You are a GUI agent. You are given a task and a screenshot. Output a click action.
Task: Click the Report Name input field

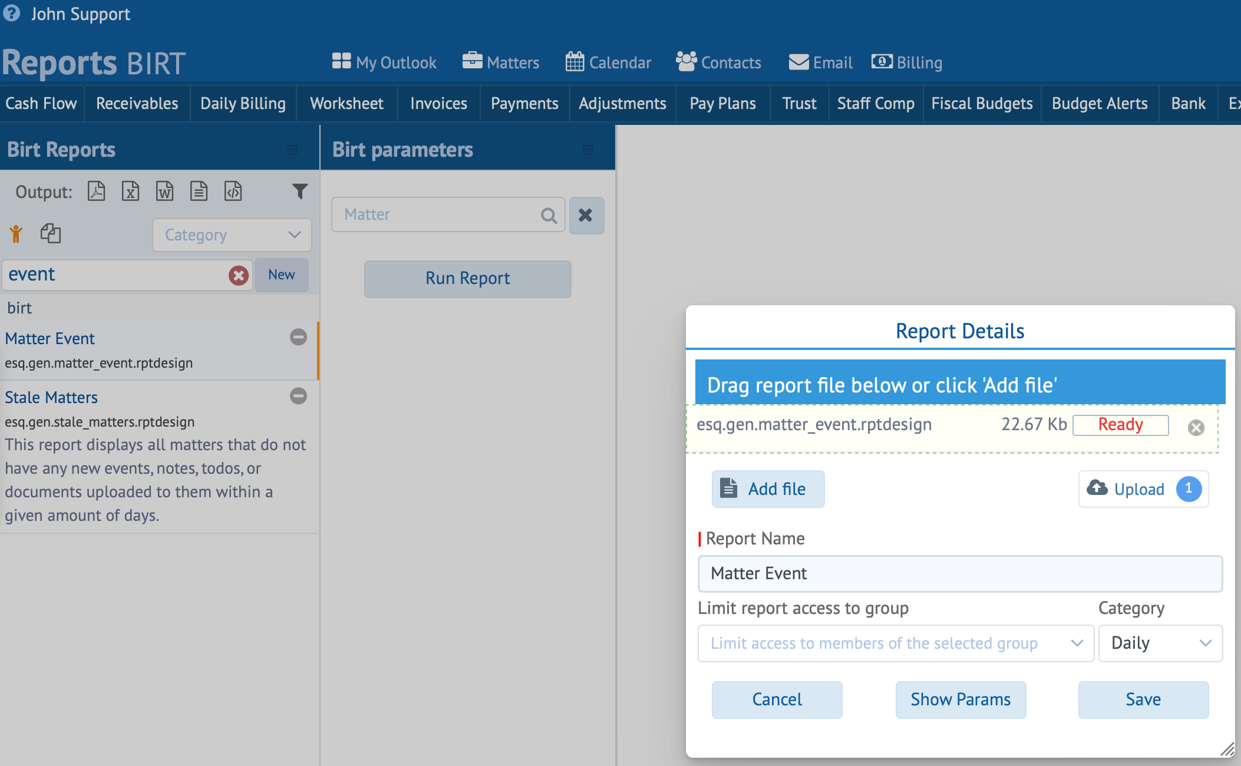959,573
